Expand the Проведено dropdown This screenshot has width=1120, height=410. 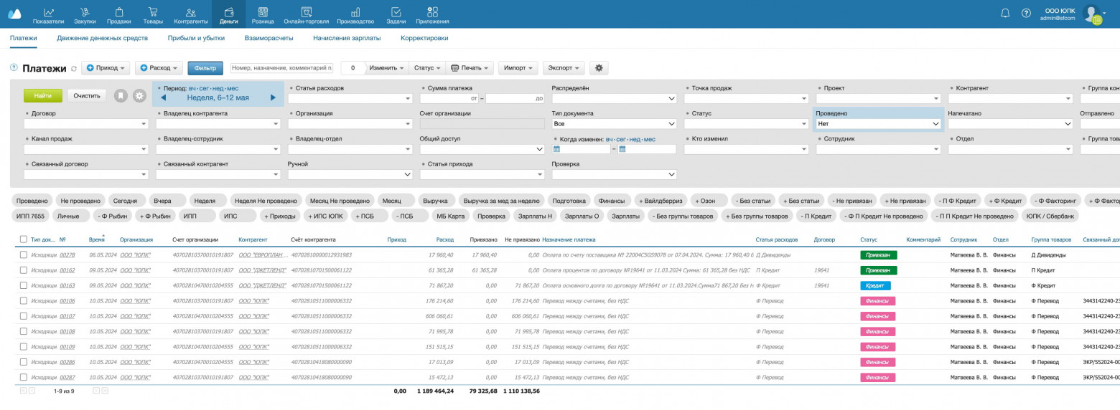tap(878, 124)
